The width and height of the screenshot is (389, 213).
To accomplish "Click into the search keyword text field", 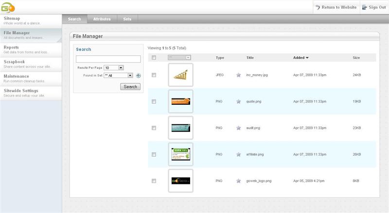I will point(108,59).
